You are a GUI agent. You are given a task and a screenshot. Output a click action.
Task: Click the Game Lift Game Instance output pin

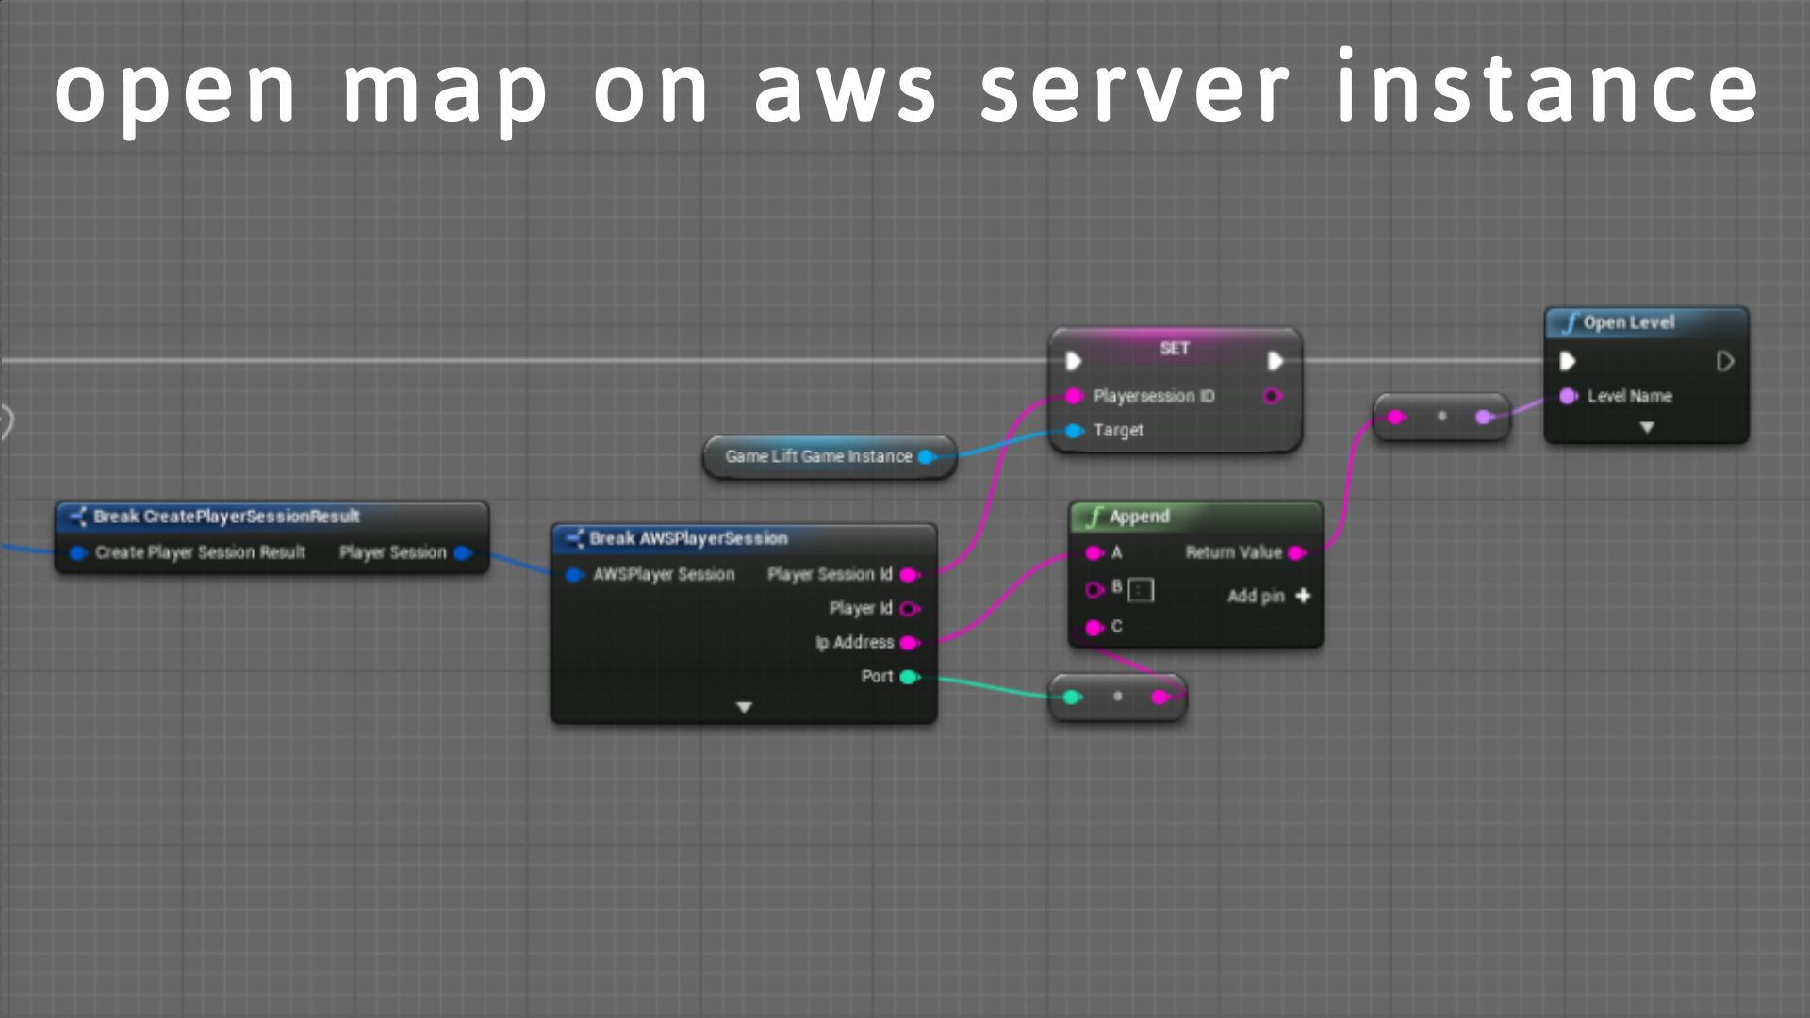(x=927, y=457)
